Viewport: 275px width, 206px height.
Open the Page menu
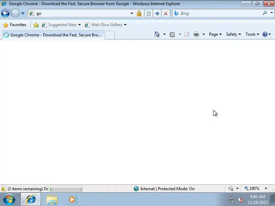(215, 34)
